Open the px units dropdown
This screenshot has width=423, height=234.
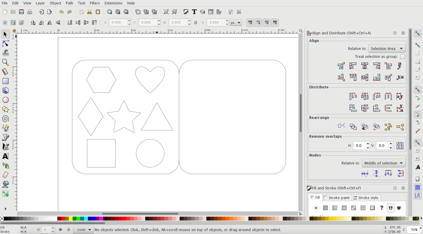[236, 23]
